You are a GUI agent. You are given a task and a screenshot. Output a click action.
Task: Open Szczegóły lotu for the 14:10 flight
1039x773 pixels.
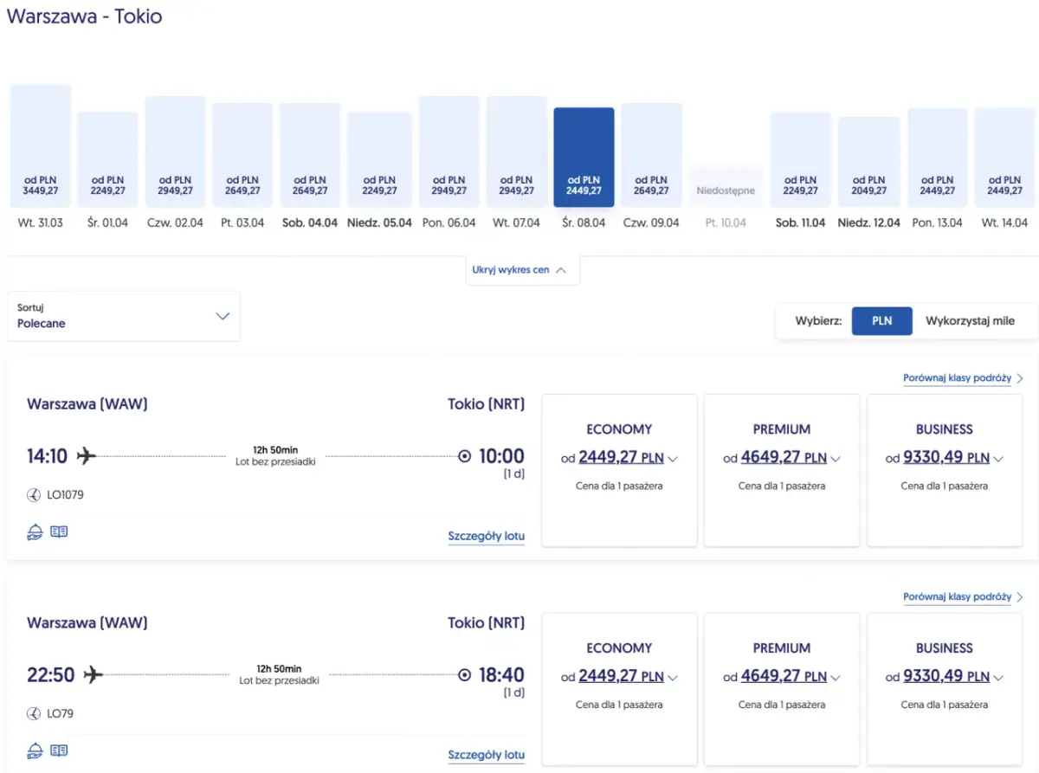click(486, 536)
